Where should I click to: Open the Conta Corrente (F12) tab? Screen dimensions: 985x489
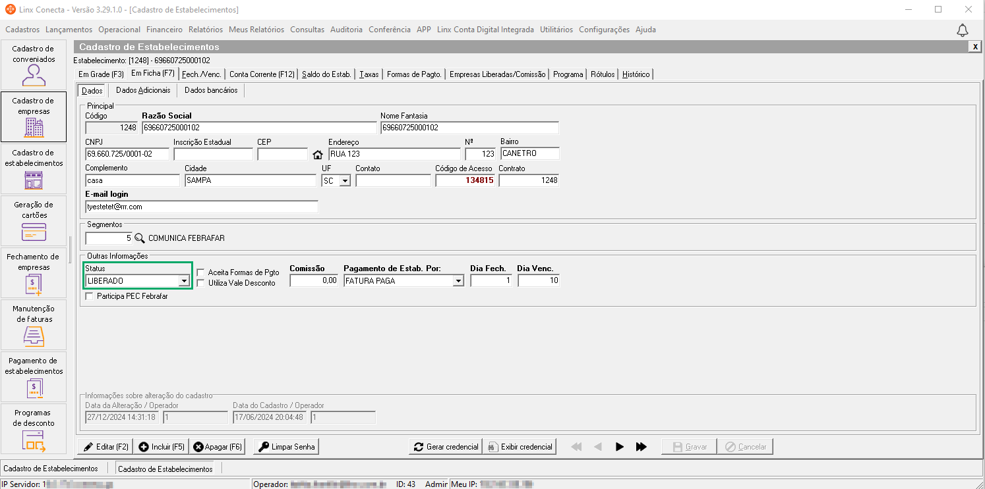tap(262, 74)
